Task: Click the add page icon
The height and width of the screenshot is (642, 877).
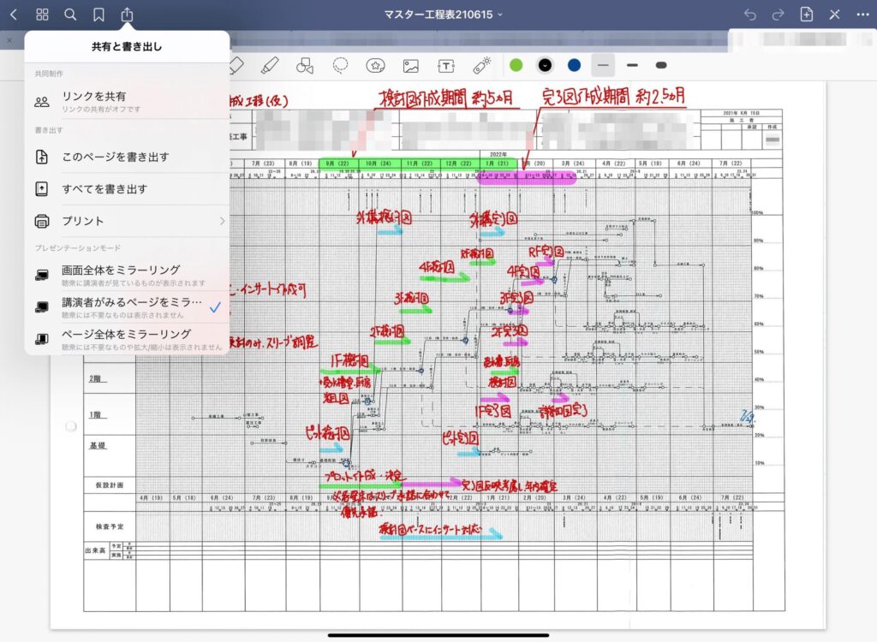Action: pyautogui.click(x=806, y=15)
